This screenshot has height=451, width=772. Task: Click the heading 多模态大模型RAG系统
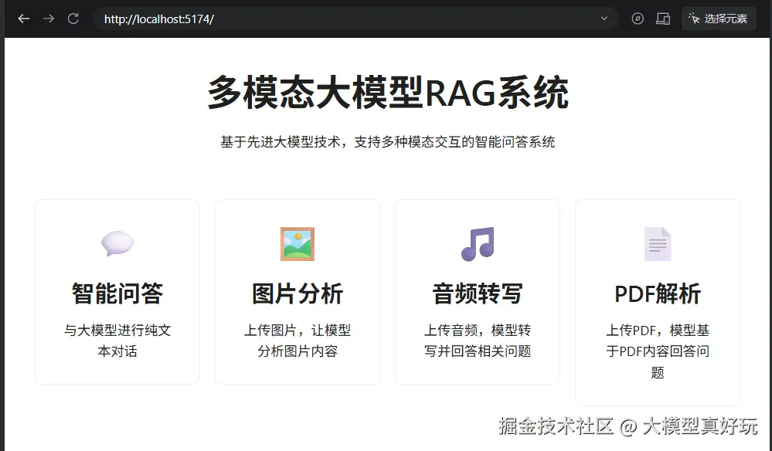(388, 93)
